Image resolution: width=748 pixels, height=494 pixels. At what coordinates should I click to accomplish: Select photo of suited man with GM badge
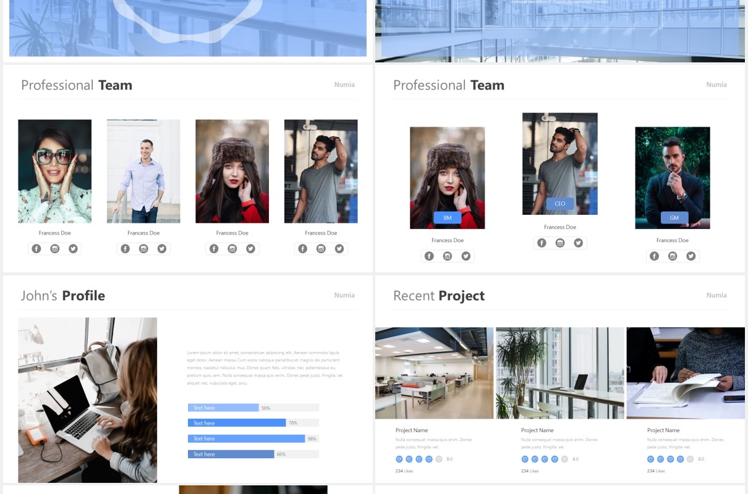[x=673, y=178]
